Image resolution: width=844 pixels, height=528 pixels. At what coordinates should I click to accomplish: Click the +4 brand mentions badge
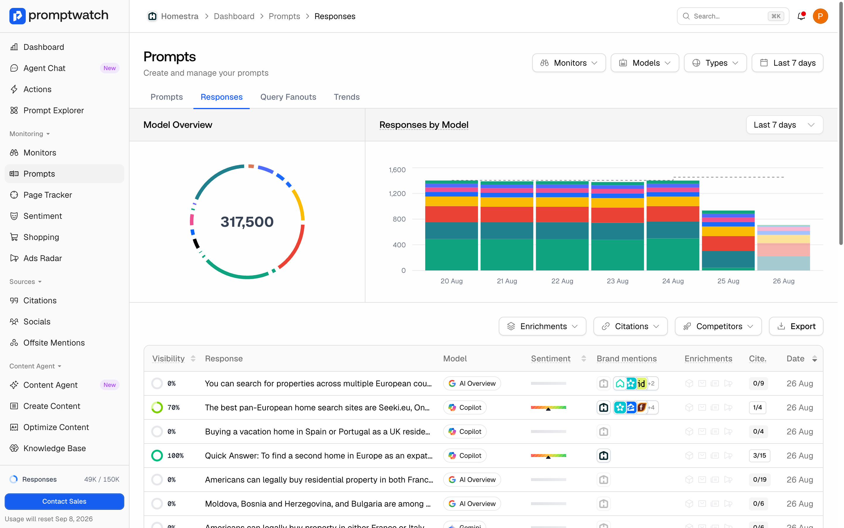coord(651,407)
